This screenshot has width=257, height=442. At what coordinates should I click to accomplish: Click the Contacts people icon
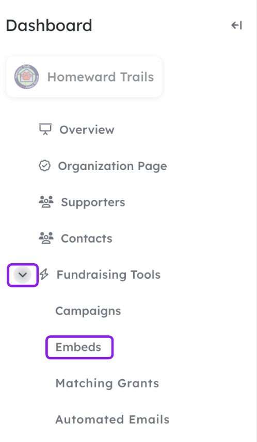click(x=46, y=238)
